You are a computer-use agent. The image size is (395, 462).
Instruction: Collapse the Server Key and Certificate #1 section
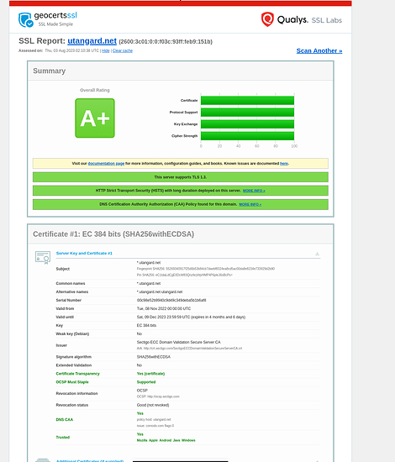pyautogui.click(x=317, y=254)
